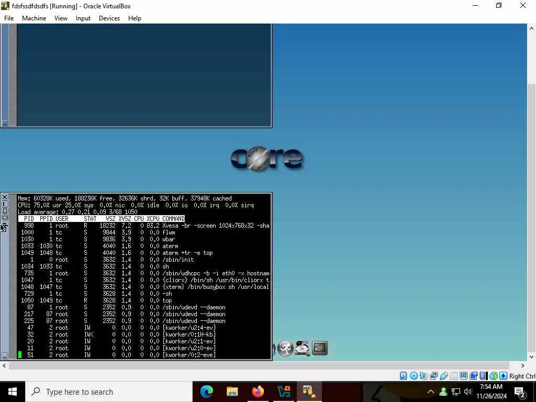Open Microsoft Edge from the taskbar

click(206, 392)
